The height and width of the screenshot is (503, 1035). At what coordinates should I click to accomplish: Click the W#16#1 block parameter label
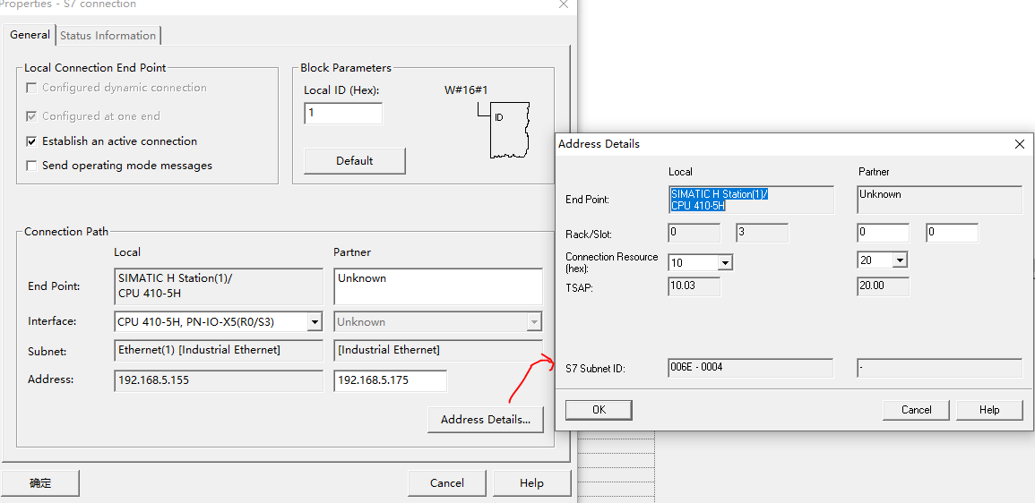[465, 90]
